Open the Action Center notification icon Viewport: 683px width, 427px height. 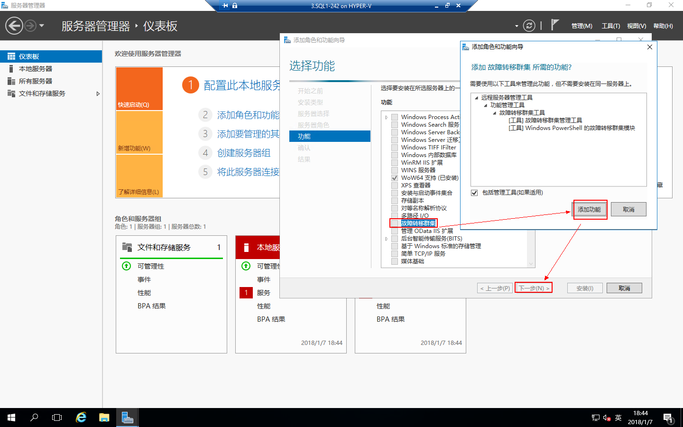coord(668,418)
